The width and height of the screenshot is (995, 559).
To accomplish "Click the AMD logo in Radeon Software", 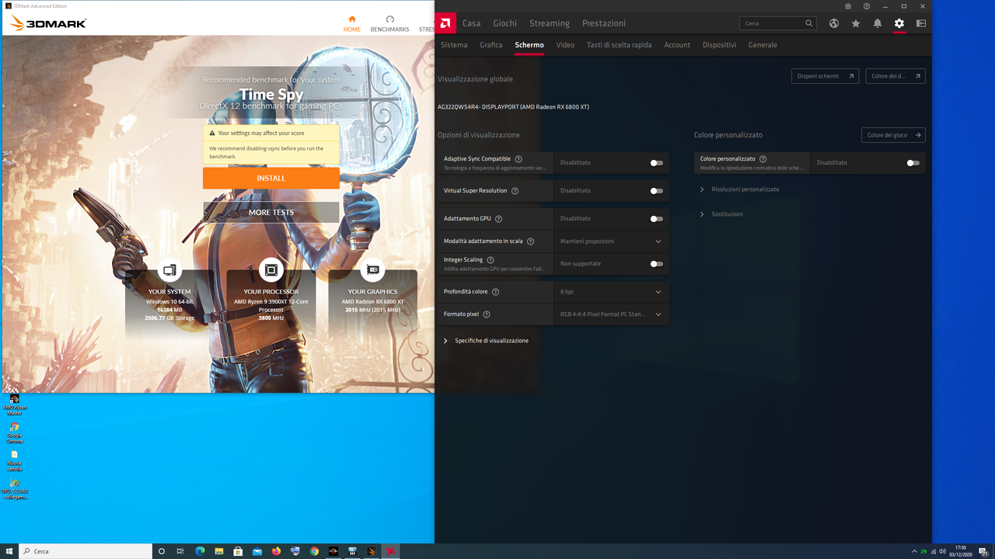I will [x=445, y=23].
